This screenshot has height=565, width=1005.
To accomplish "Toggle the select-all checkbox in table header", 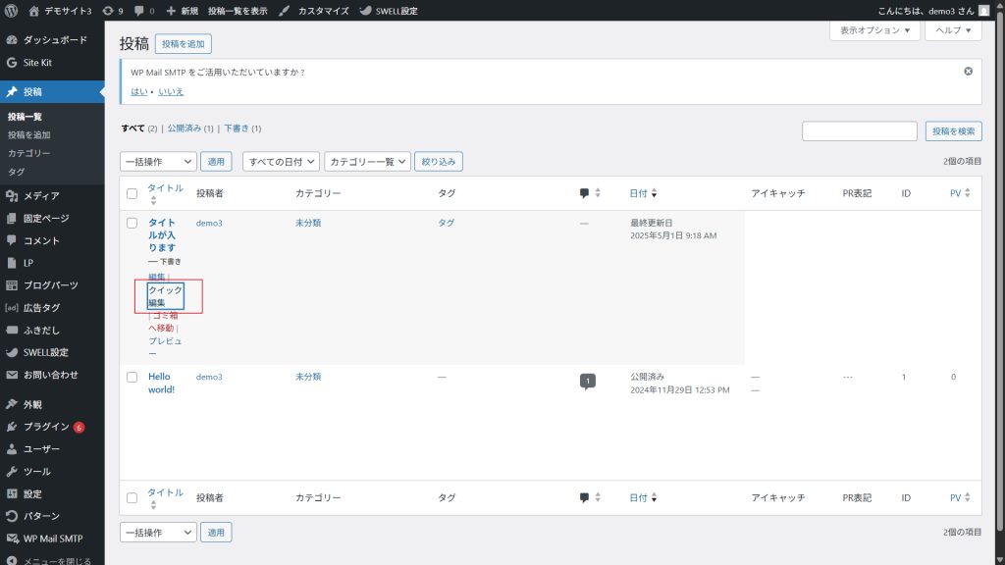I will pos(132,194).
